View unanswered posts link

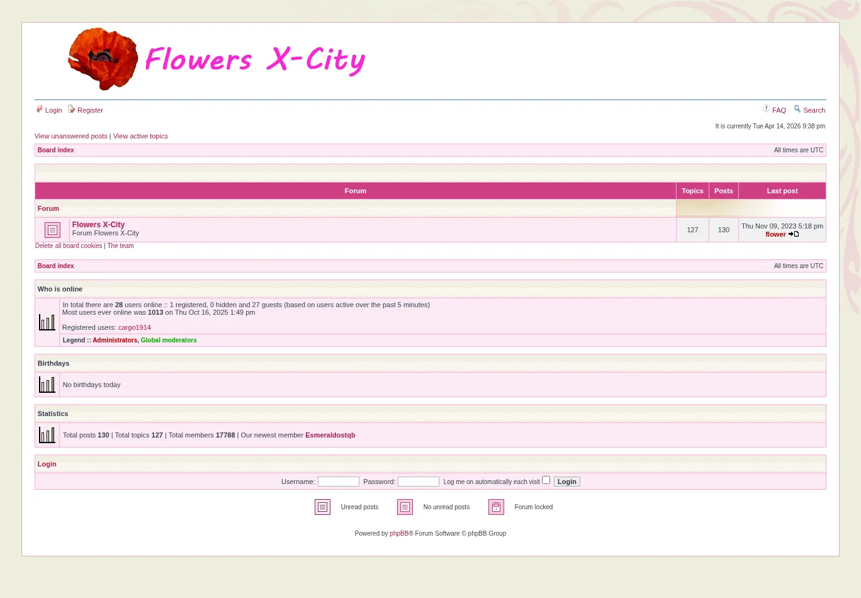pos(71,136)
